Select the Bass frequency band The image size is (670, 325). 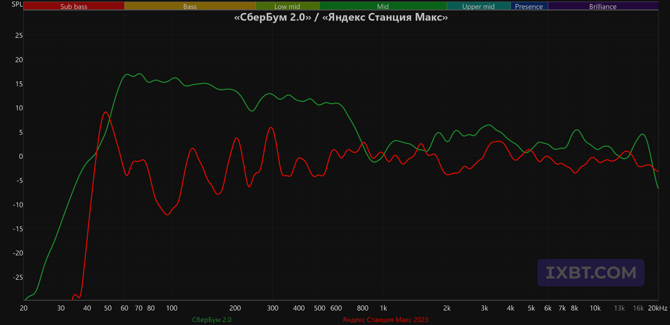[190, 6]
